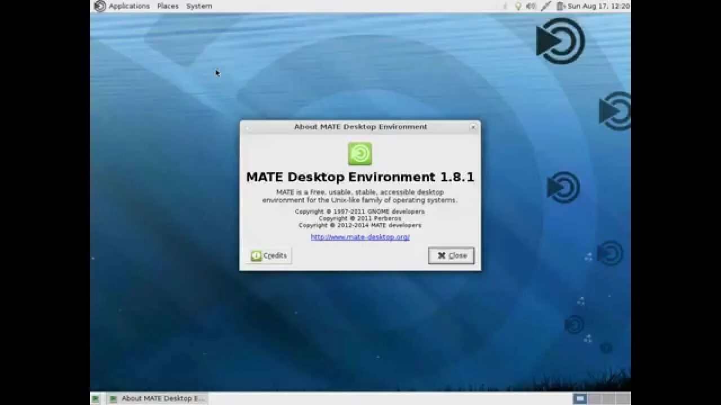Open the mate-desktop.org website link
This screenshot has width=721, height=405.
(x=360, y=237)
